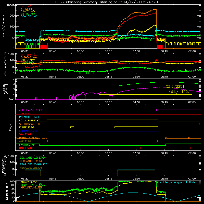Click the Absolute geomagnetic latitude label

click(x=176, y=182)
